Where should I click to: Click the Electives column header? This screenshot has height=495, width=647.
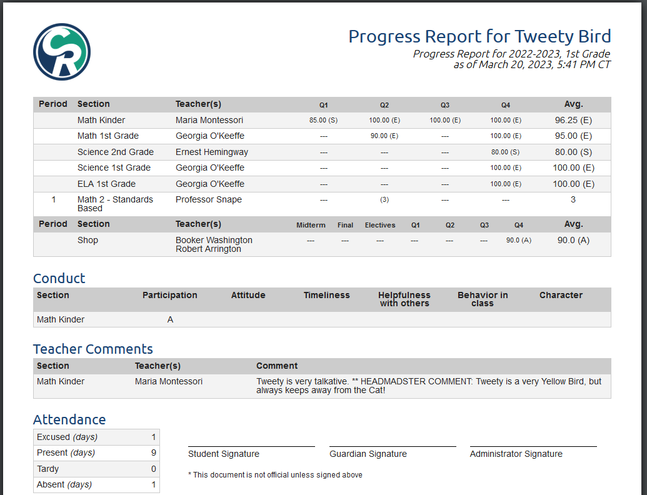pos(380,225)
